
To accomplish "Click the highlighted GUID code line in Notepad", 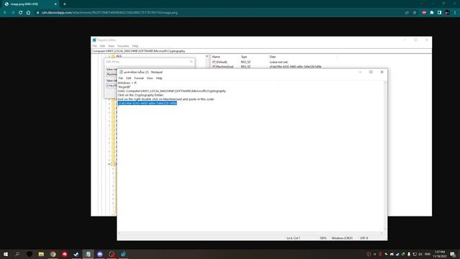I will pos(147,103).
